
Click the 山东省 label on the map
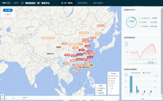pyautogui.click(x=87, y=46)
